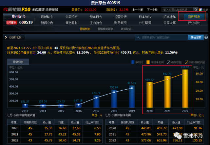Click EPS industry average 7.80
210x145 pixels.
tap(97, 134)
